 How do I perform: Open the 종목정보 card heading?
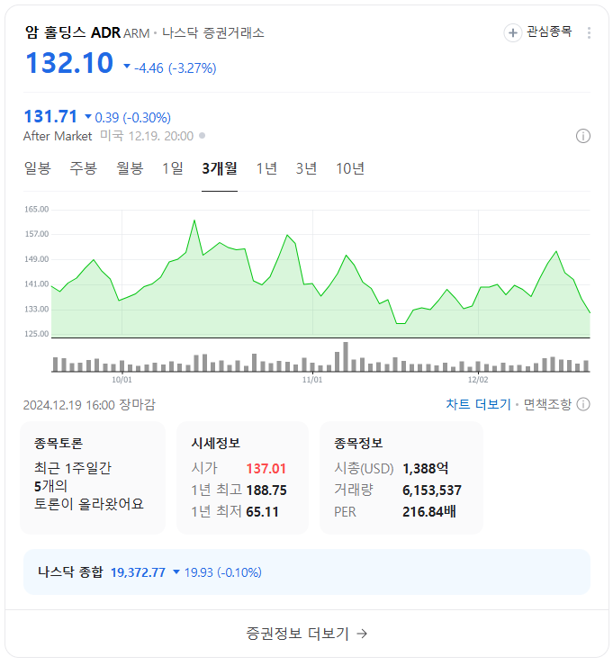coord(358,443)
